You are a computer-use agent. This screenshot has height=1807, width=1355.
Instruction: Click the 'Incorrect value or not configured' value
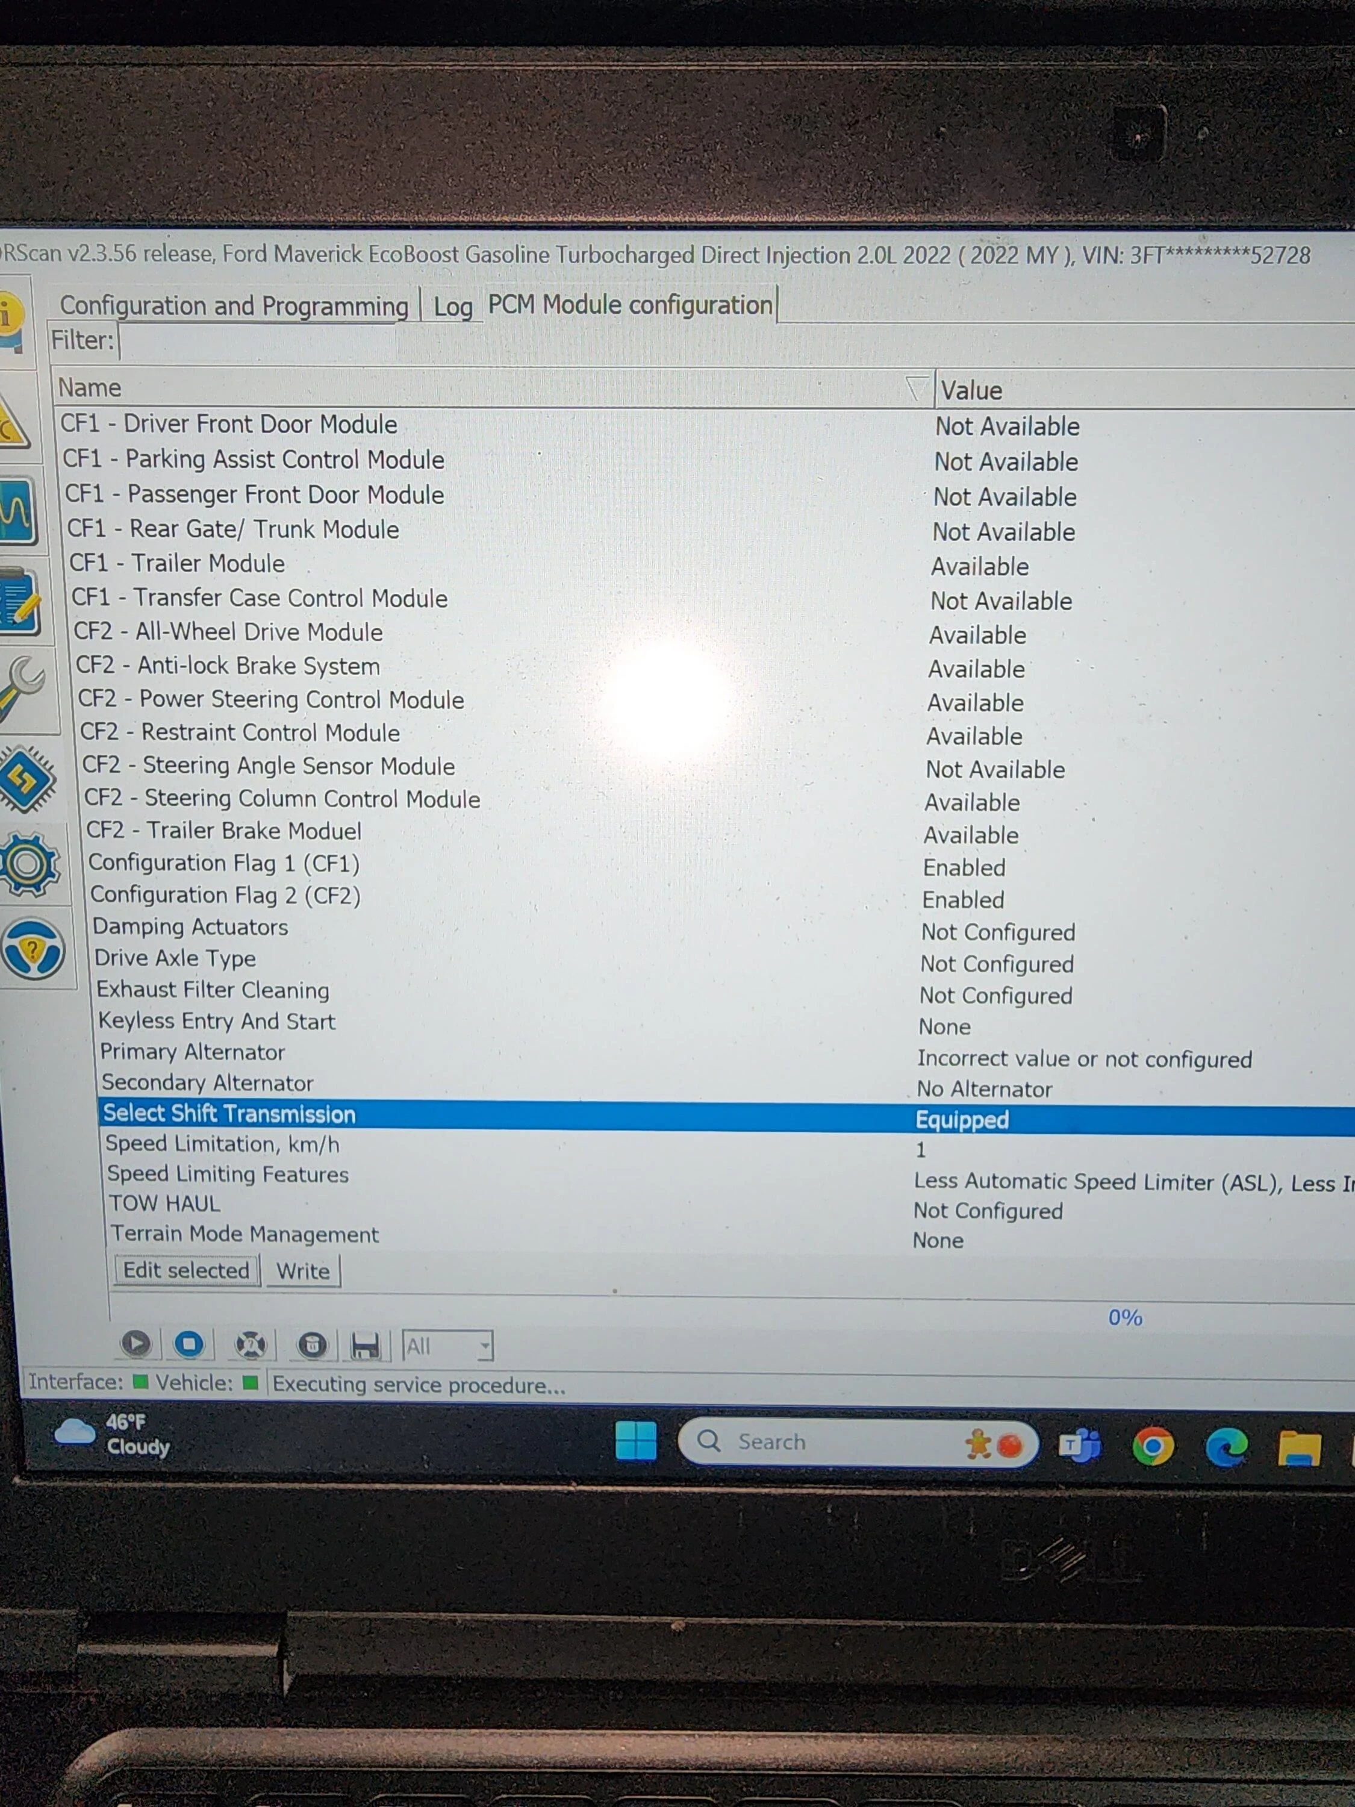click(x=1084, y=1059)
